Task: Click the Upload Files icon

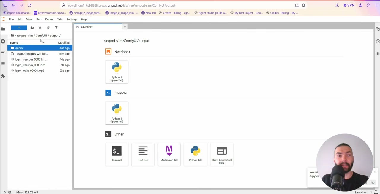Action: (40, 28)
